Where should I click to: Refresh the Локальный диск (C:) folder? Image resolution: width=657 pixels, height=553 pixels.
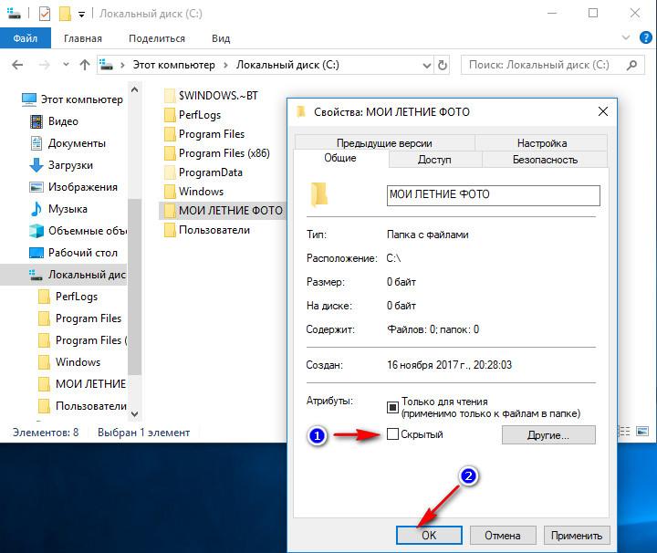pos(442,66)
